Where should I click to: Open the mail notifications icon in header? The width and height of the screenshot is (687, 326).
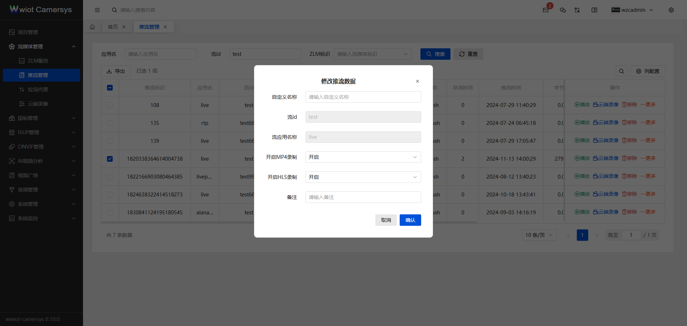(x=546, y=10)
